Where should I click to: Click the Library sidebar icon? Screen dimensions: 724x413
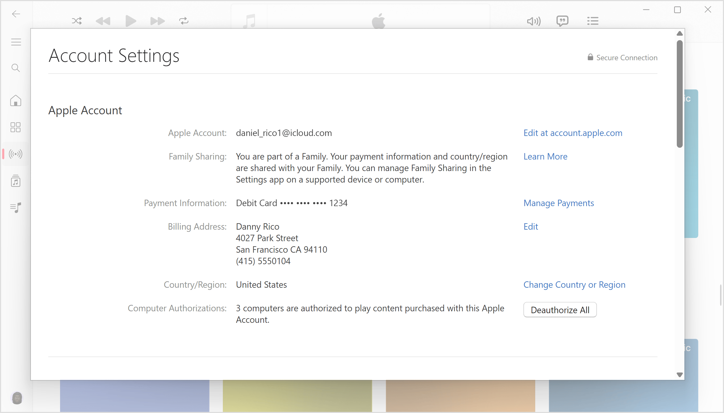tap(14, 181)
